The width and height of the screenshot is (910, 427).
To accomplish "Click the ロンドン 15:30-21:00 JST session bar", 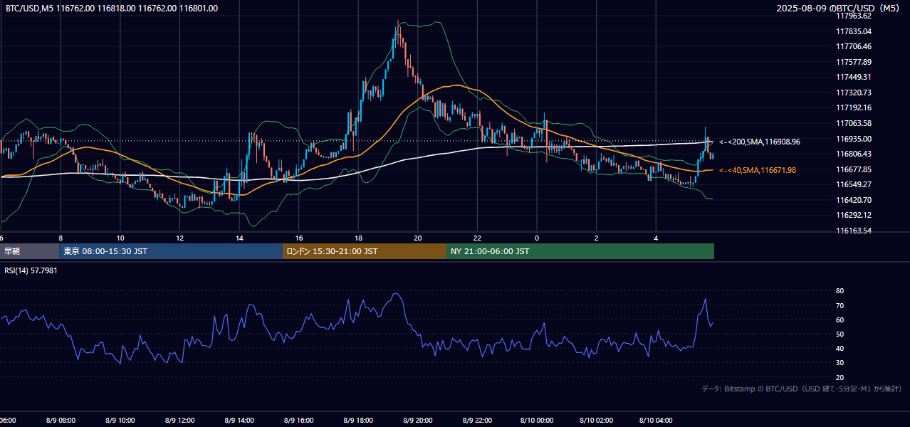I will tap(365, 251).
